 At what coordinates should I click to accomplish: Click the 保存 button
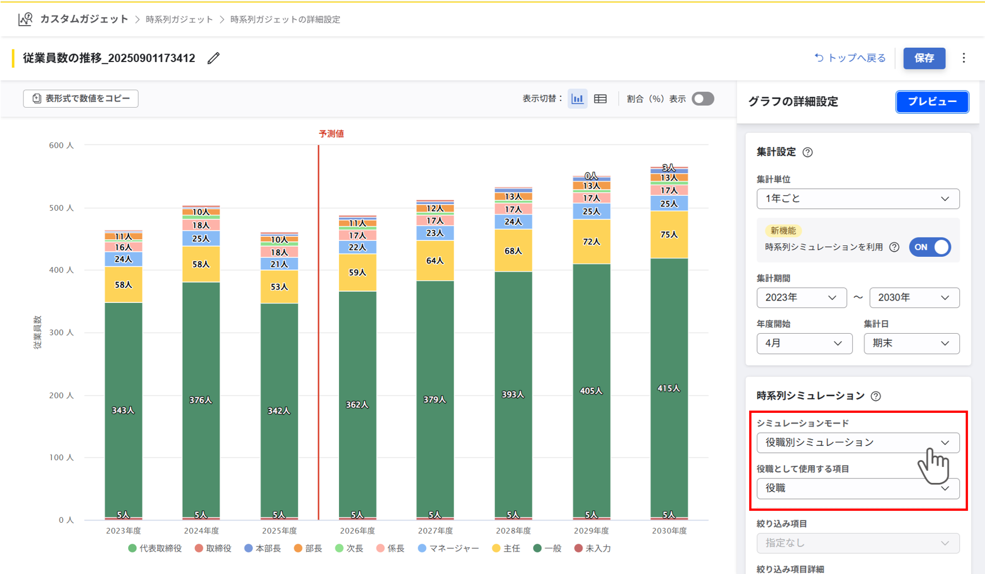923,58
